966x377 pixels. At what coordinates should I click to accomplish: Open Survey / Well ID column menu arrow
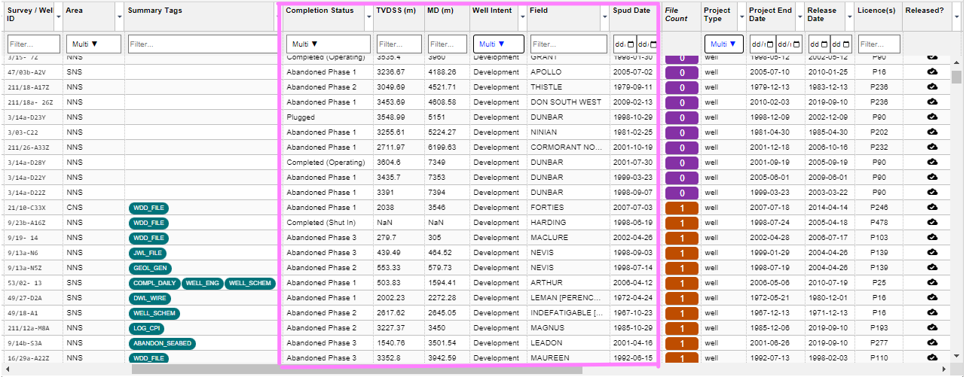click(x=57, y=16)
